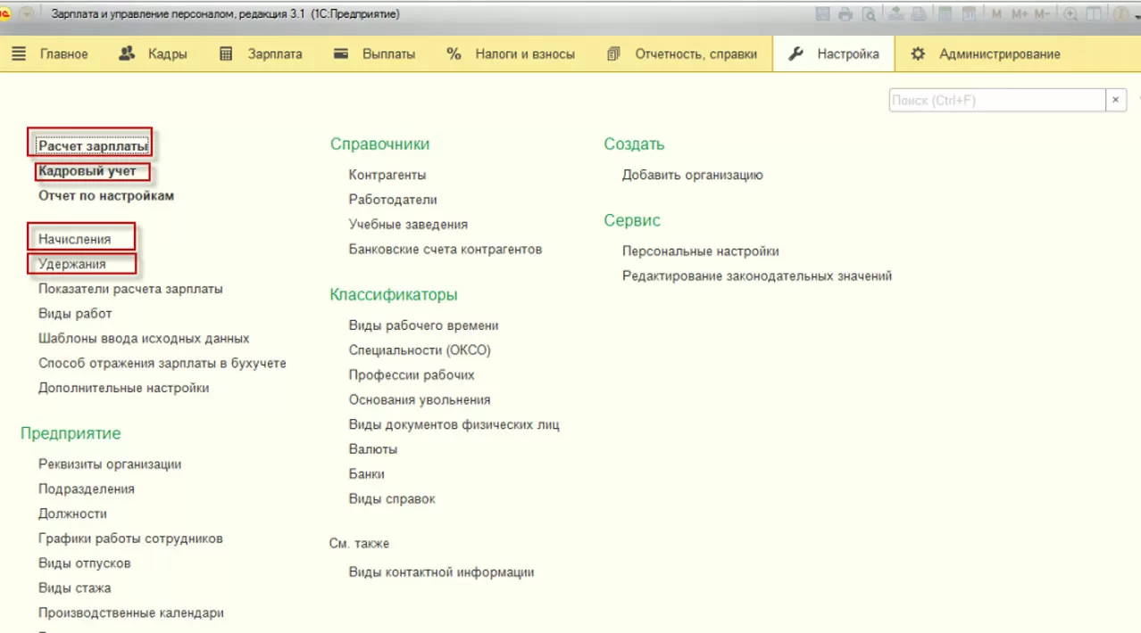Open Производственные календари

pos(131,613)
